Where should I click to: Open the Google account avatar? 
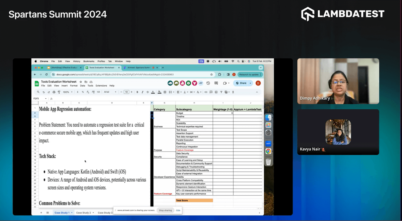[x=258, y=83]
